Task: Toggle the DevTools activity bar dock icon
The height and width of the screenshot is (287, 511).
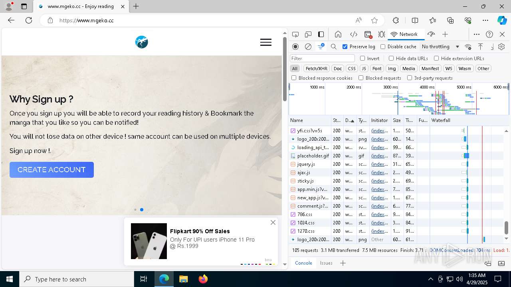Action: pyautogui.click(x=321, y=34)
